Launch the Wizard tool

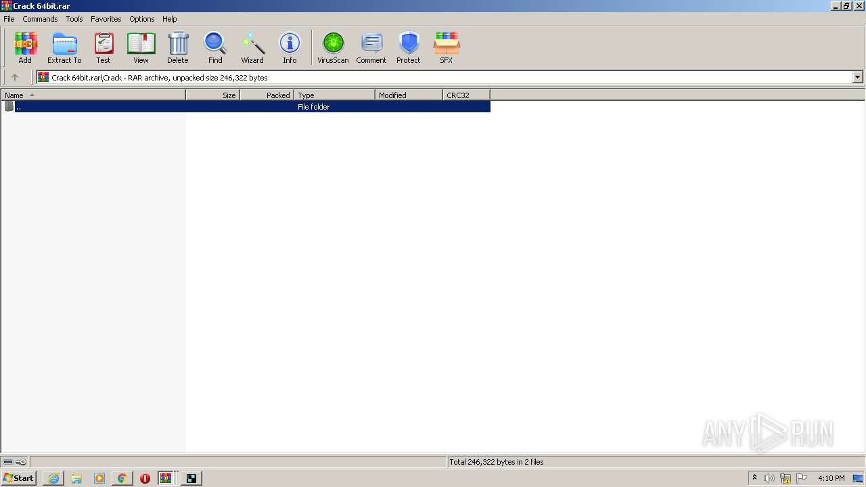(x=252, y=47)
